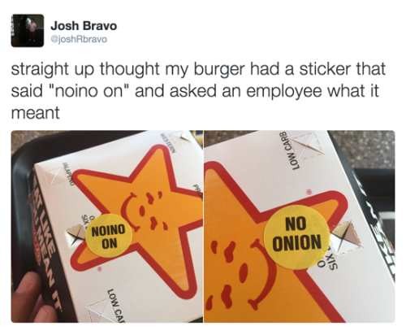Click the yellow NO ONION sticker
Image resolution: width=406 pixels, height=335 pixels.
(297, 235)
